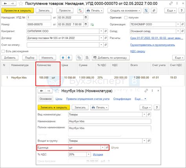Click the Грузоотправитель и грузополучатель link
Image resolution: width=186 pixels, height=168 pixels.
(153, 45)
